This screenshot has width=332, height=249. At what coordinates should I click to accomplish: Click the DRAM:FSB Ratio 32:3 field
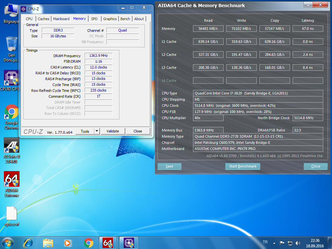pyautogui.click(x=308, y=130)
